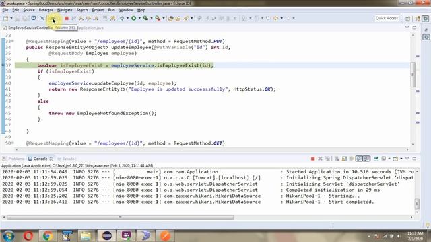431x242 pixels.
Task: Click Remove Launch icon in Console
Action: 320,159
